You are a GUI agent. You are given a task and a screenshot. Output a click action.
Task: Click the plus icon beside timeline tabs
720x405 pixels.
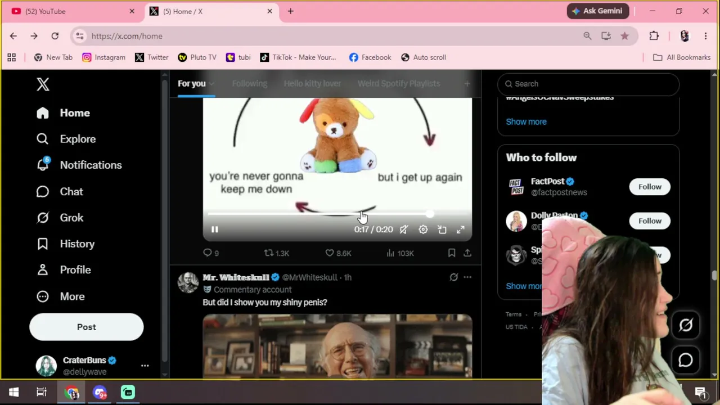(x=467, y=84)
